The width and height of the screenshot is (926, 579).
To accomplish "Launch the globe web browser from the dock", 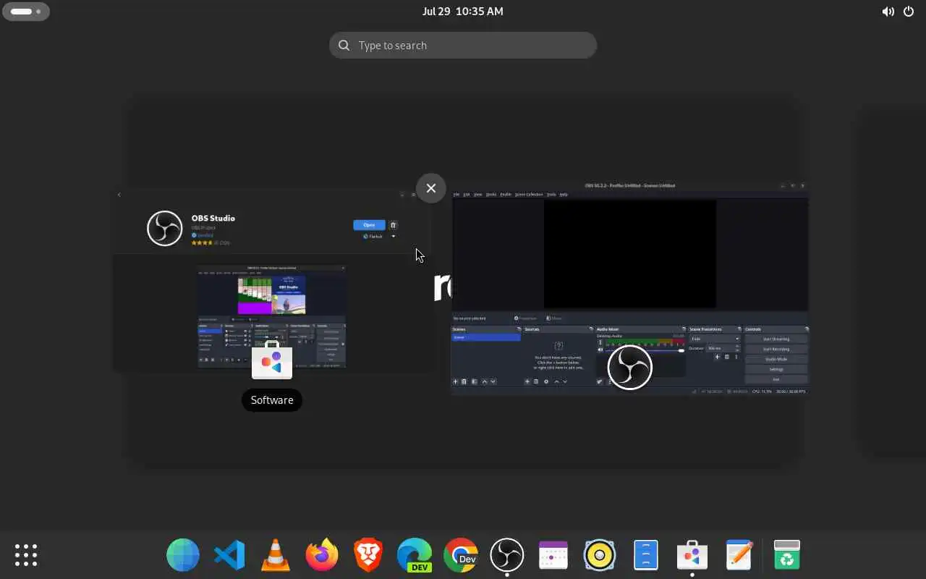I will click(183, 555).
